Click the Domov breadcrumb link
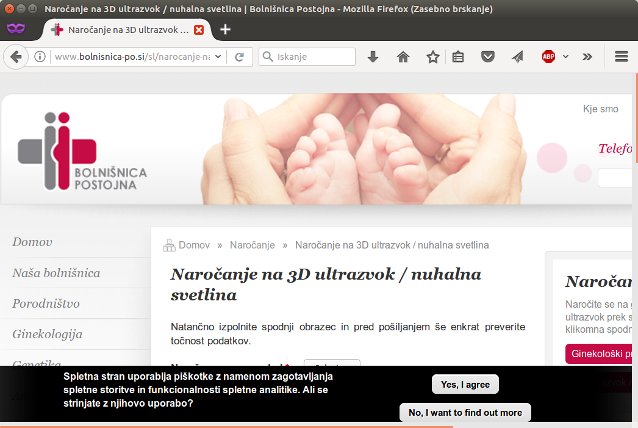 tap(194, 245)
